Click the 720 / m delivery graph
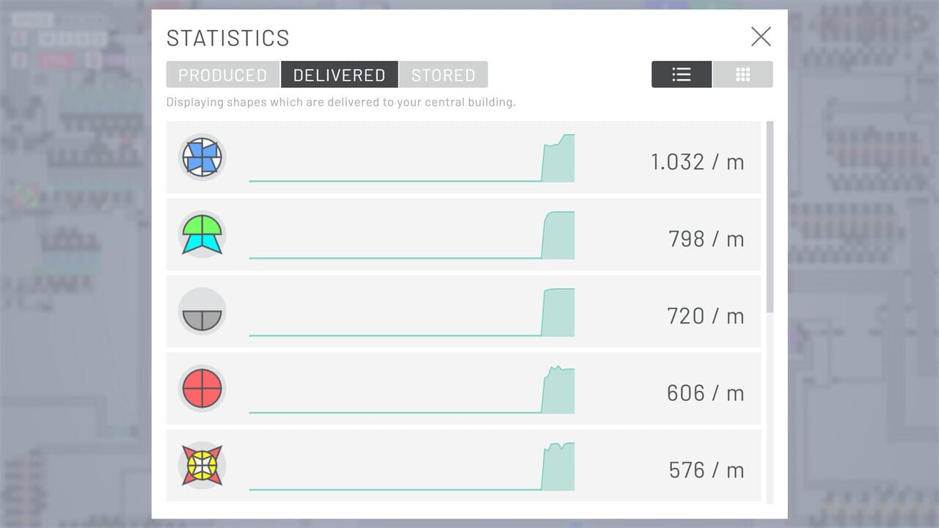 click(x=412, y=313)
